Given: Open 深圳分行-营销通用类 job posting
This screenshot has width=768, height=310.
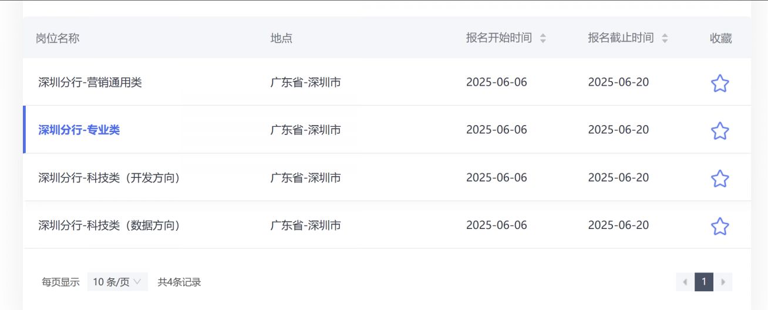Looking at the screenshot, I should click(90, 82).
